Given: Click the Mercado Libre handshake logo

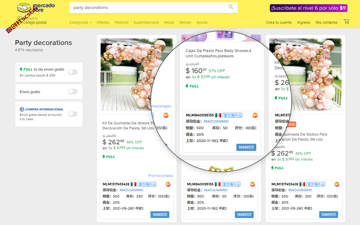Looking at the screenshot, I should point(24,8).
